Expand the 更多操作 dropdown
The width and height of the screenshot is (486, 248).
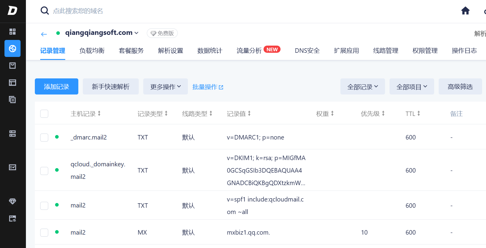click(165, 87)
